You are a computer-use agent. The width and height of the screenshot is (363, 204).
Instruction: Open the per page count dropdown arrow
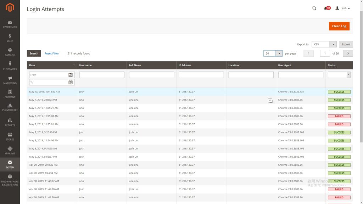click(x=279, y=53)
